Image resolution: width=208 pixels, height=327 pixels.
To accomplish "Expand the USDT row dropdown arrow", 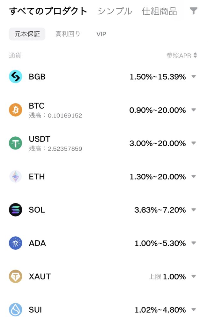I will pyautogui.click(x=194, y=143).
